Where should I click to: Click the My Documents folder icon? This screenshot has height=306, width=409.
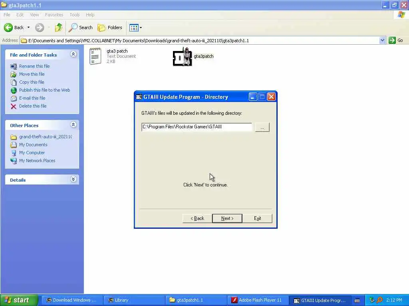(13, 145)
